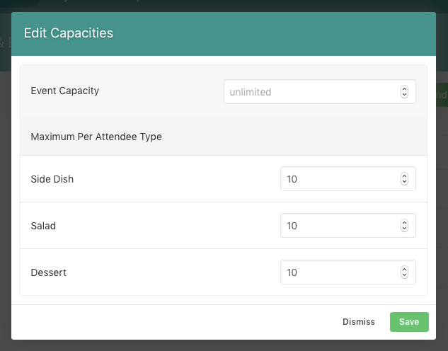Click the Side Dish maximum input field
This screenshot has height=351, width=448.
click(x=348, y=179)
